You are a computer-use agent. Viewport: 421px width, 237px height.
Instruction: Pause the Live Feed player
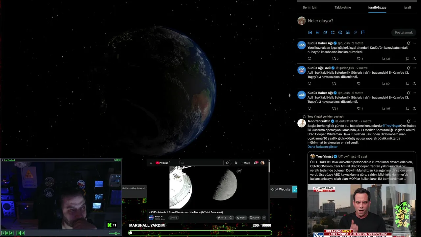7,233
